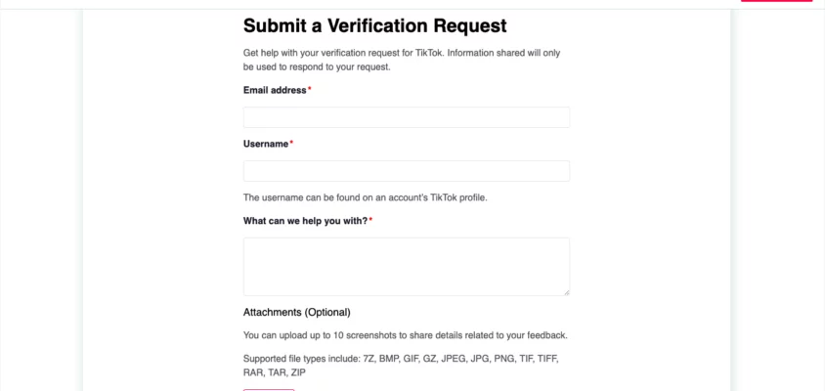
Task: Click the "Submit a Verification Request" heading
Action: tap(374, 26)
